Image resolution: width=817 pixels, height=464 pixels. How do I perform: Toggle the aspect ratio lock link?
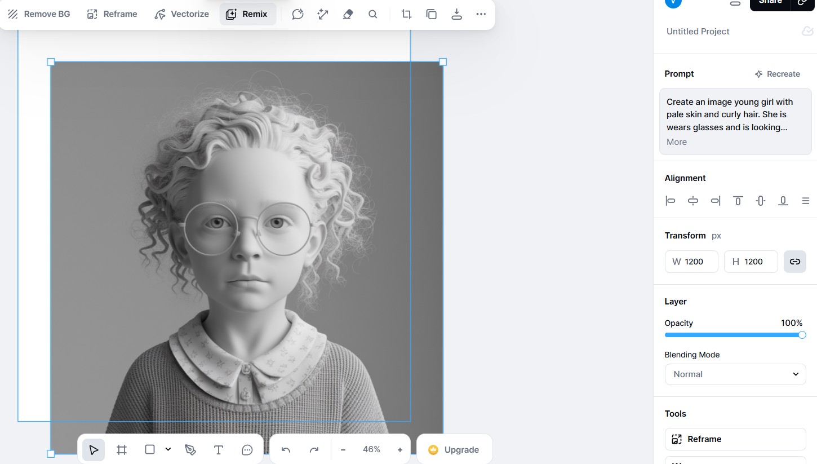click(x=794, y=262)
